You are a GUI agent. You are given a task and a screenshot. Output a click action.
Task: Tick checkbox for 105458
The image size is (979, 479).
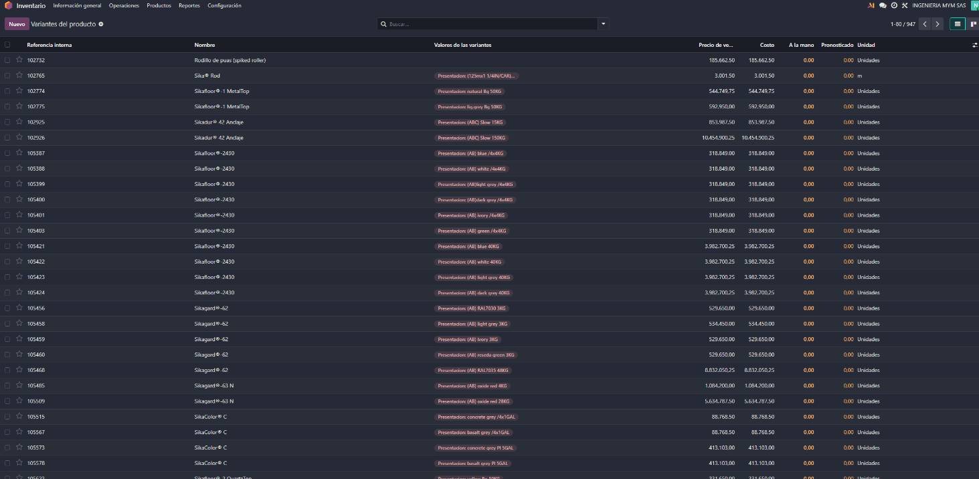point(7,324)
